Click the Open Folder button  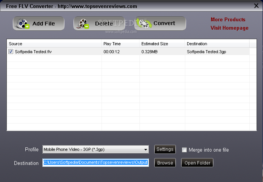click(197, 163)
